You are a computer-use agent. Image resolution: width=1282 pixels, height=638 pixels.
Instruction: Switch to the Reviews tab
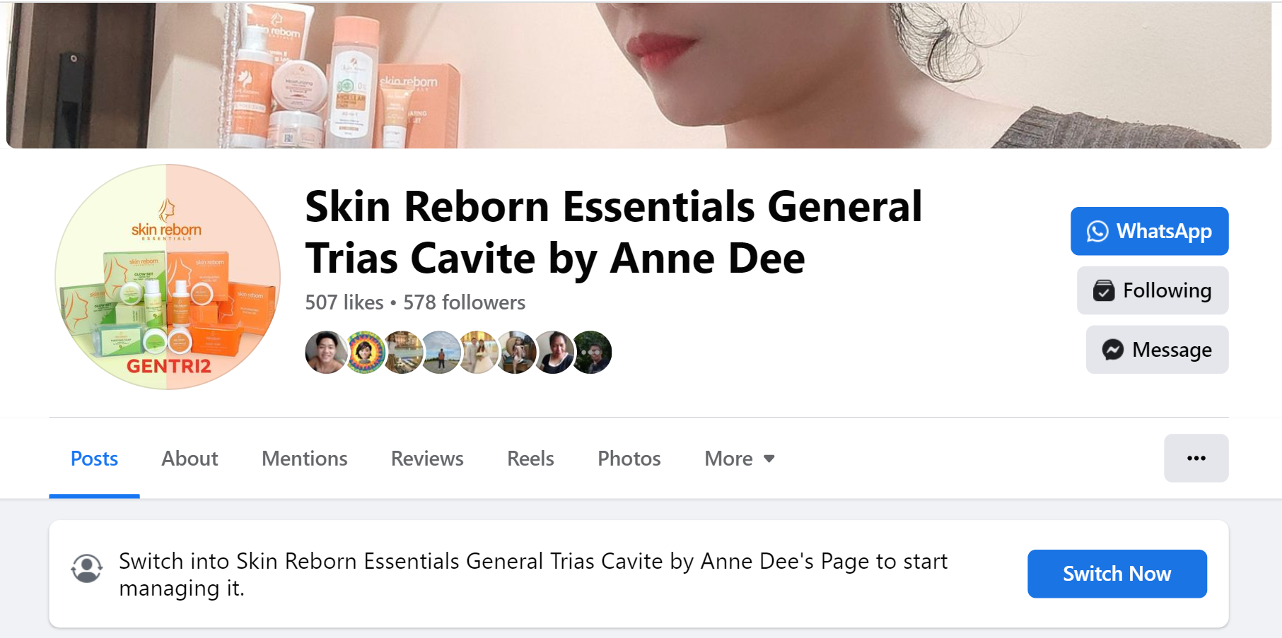427,459
